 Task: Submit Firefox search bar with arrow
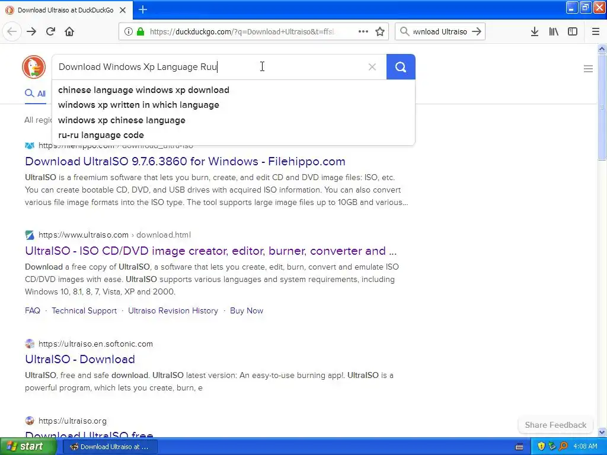pos(477,31)
